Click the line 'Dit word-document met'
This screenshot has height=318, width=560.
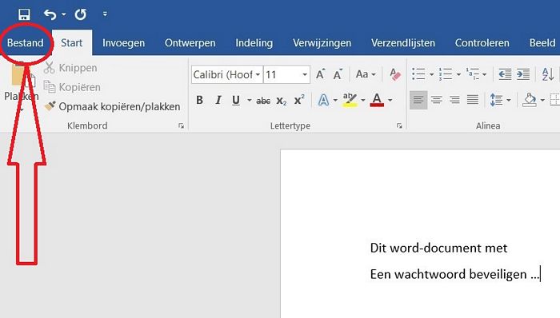tap(438, 248)
